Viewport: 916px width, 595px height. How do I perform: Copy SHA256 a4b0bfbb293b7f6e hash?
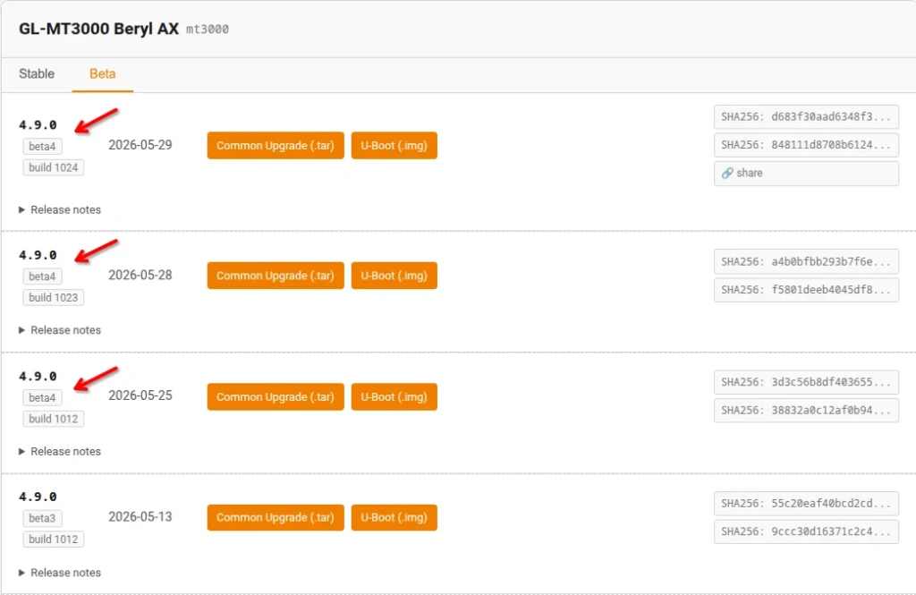click(x=806, y=262)
